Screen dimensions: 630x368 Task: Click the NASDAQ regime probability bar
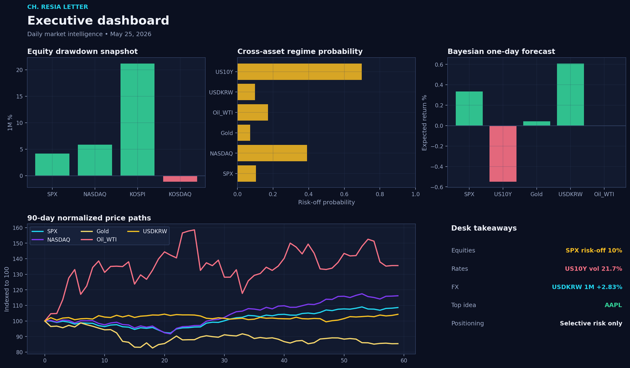click(272, 153)
